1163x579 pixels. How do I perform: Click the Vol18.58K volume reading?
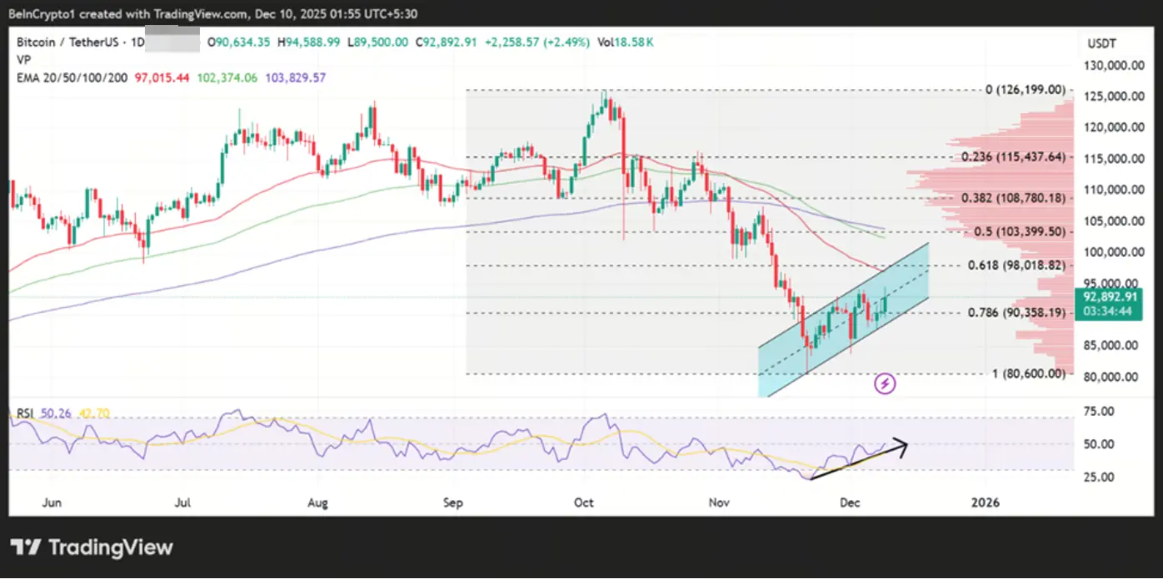tap(626, 42)
